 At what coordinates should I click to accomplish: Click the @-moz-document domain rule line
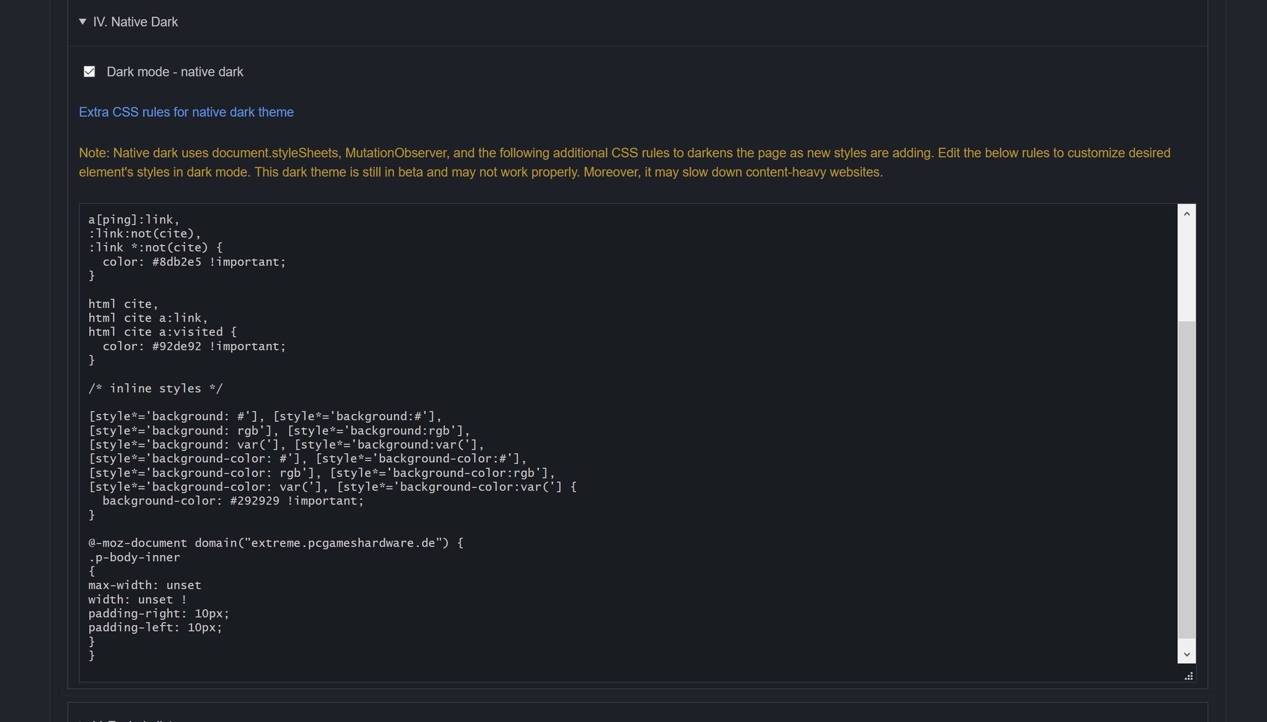(x=276, y=543)
